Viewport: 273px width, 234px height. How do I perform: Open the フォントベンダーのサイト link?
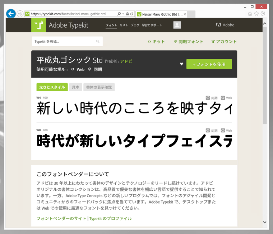pos(61,218)
